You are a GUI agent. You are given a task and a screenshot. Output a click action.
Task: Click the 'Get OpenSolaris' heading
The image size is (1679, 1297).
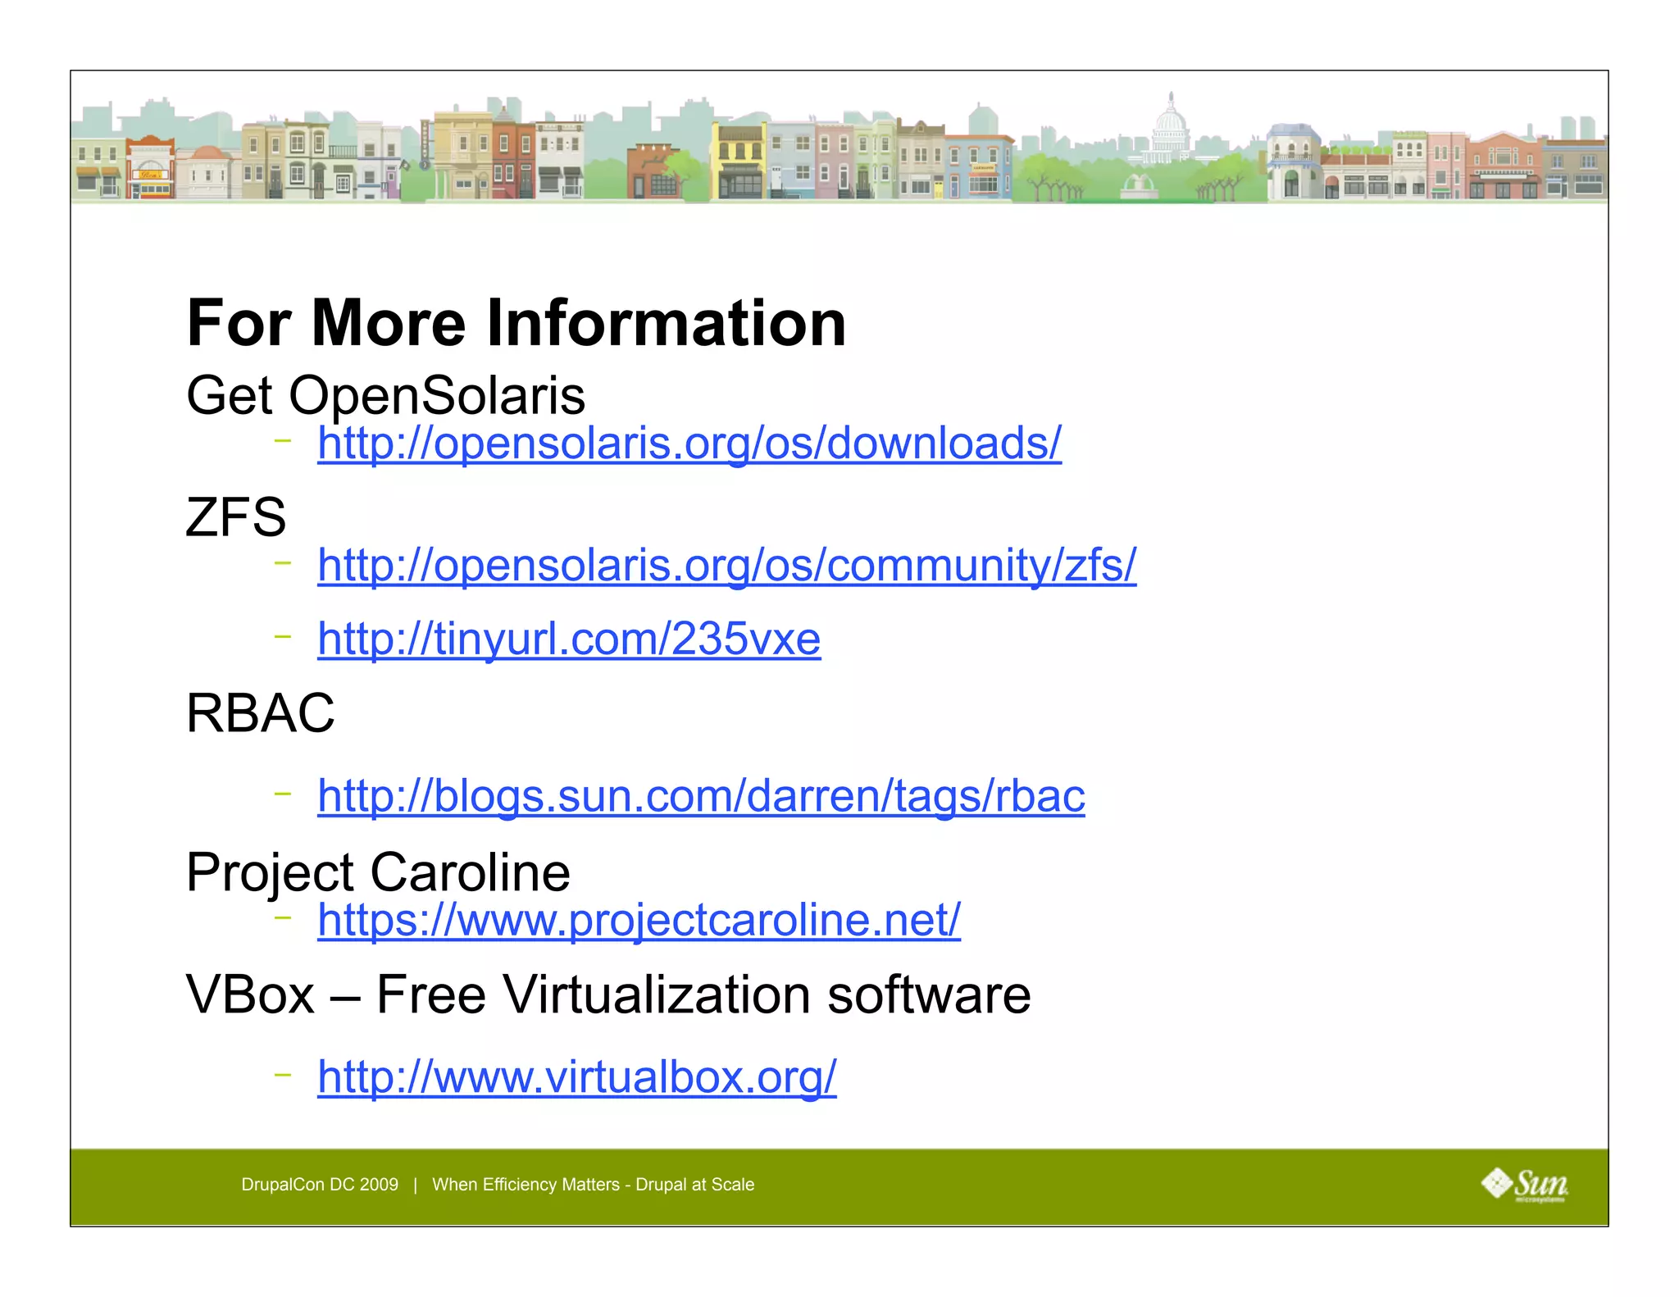(x=385, y=396)
